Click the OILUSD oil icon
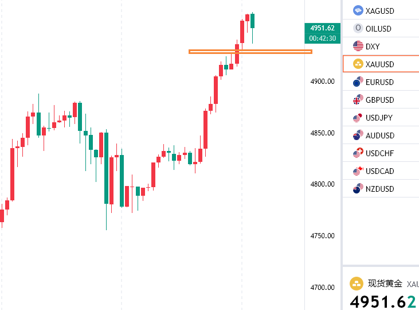 tap(358, 28)
